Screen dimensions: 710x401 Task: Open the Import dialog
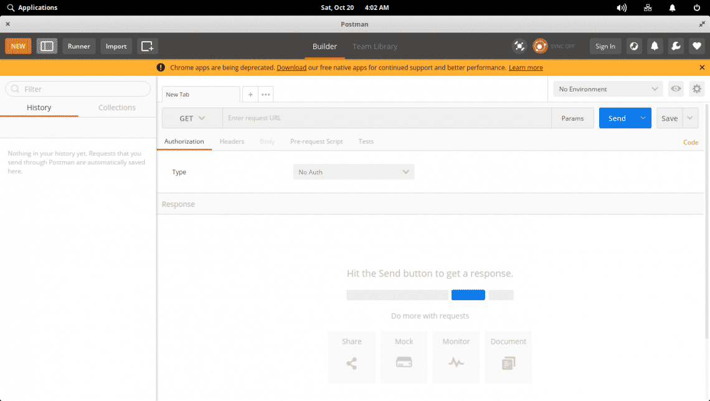(116, 46)
